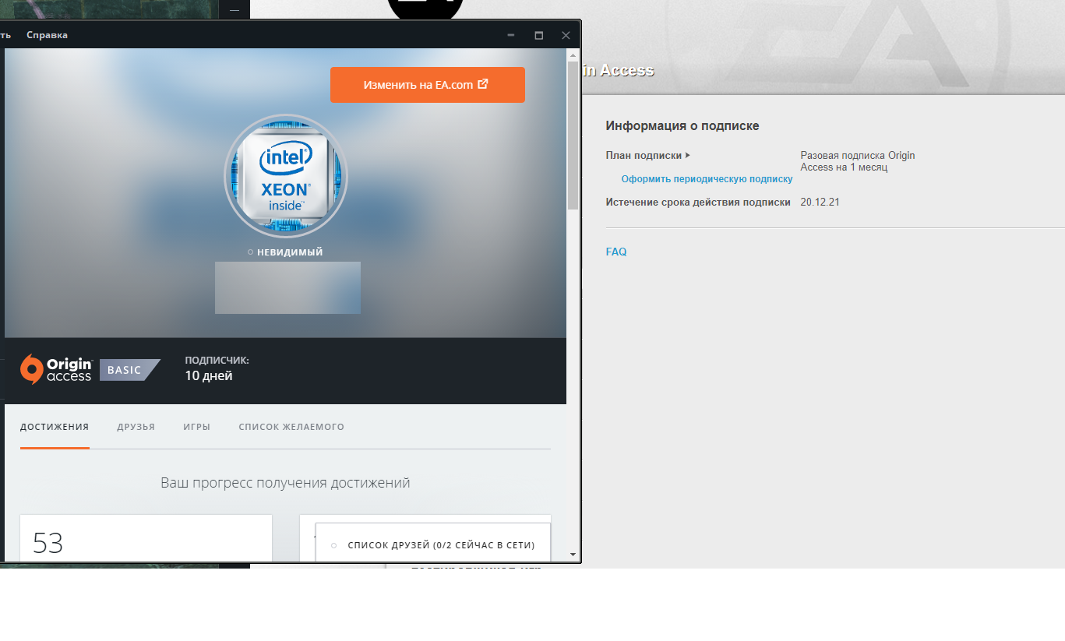Click the Истечение срока действия подписки label
This screenshot has height=641, width=1065.
(698, 203)
